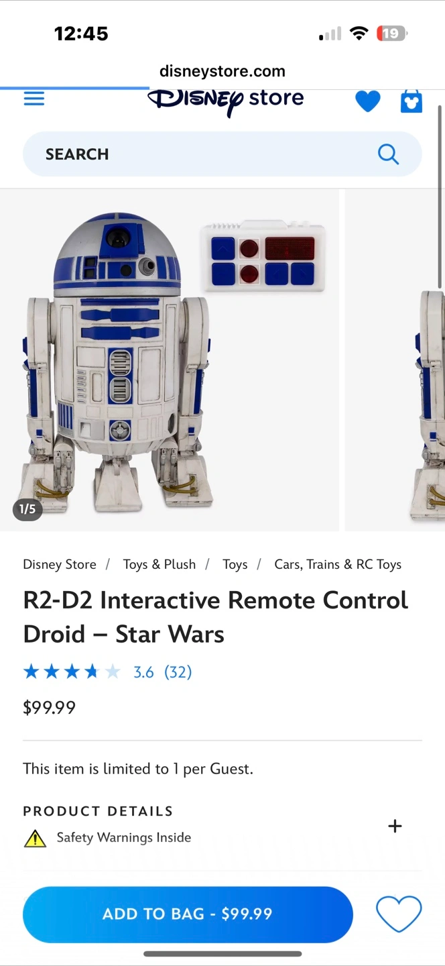Tap the disneystore.com address bar

(222, 71)
